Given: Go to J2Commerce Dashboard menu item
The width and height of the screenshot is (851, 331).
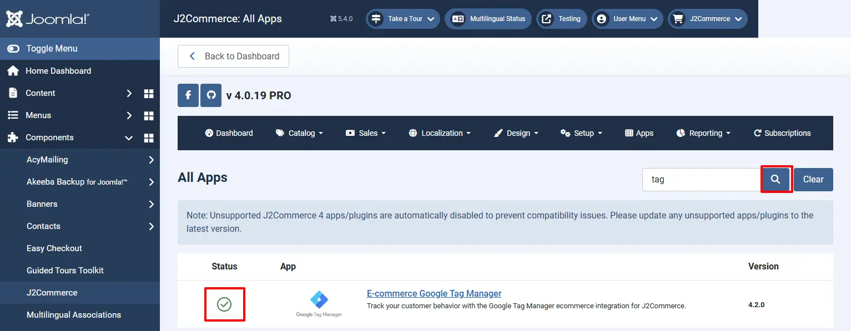Looking at the screenshot, I should pos(229,133).
